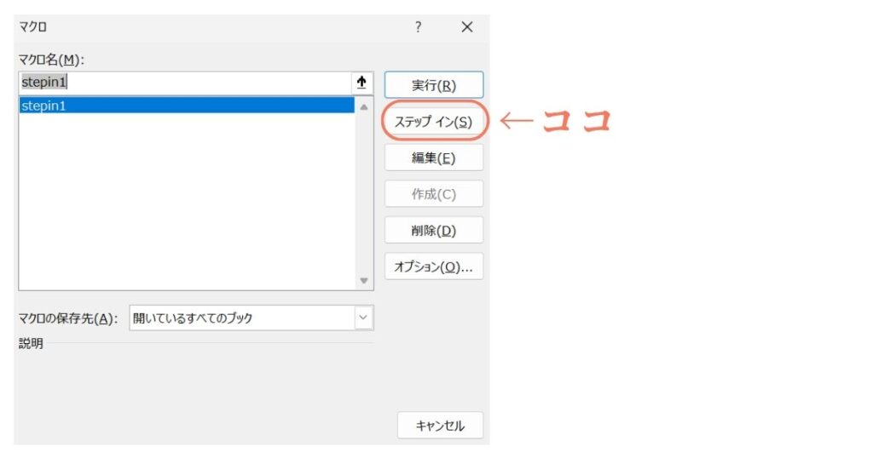Viewport: 873px width, 458px height.
Task: Select stepin1 in the macro list
Action: [186, 106]
